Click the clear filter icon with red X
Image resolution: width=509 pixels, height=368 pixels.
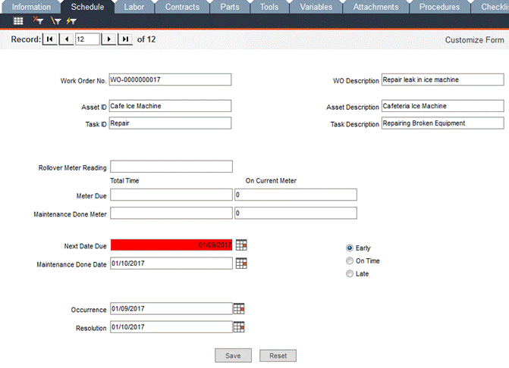click(38, 21)
